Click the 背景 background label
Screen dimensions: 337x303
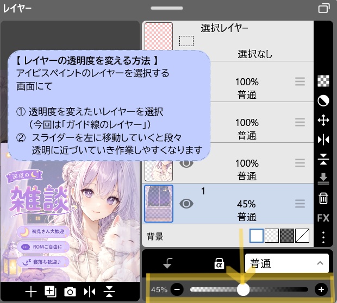pyautogui.click(x=155, y=236)
